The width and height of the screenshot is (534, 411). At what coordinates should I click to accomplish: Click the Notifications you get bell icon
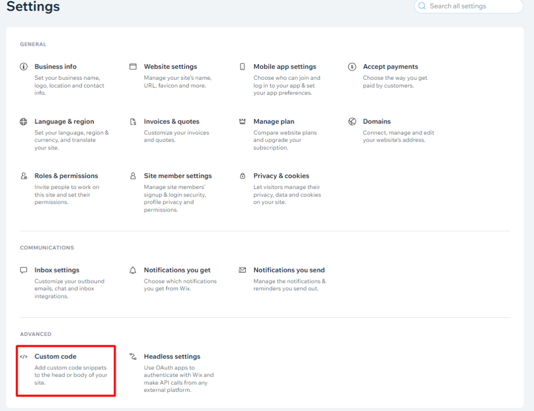(x=133, y=270)
